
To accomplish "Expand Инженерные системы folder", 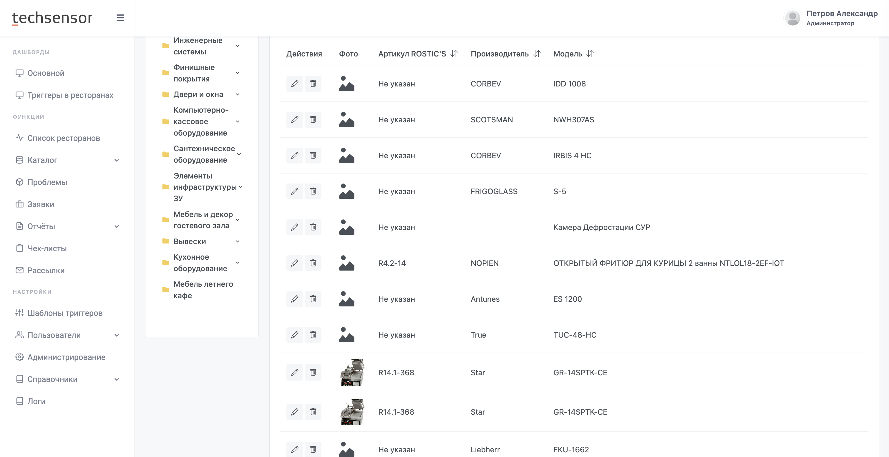I will point(238,46).
